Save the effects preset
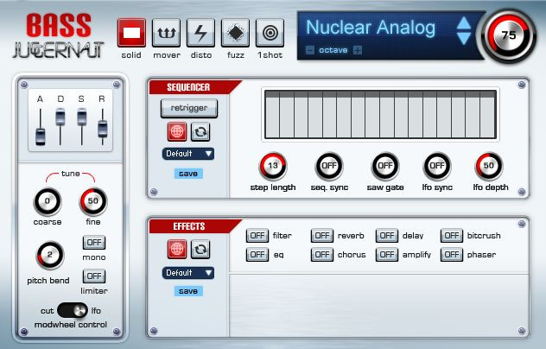The image size is (546, 349). tap(188, 291)
